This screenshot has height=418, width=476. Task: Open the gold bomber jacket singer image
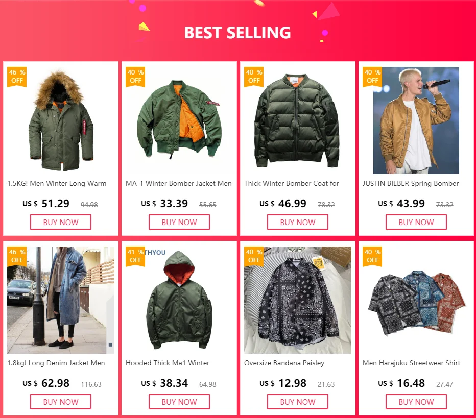pyautogui.click(x=416, y=120)
